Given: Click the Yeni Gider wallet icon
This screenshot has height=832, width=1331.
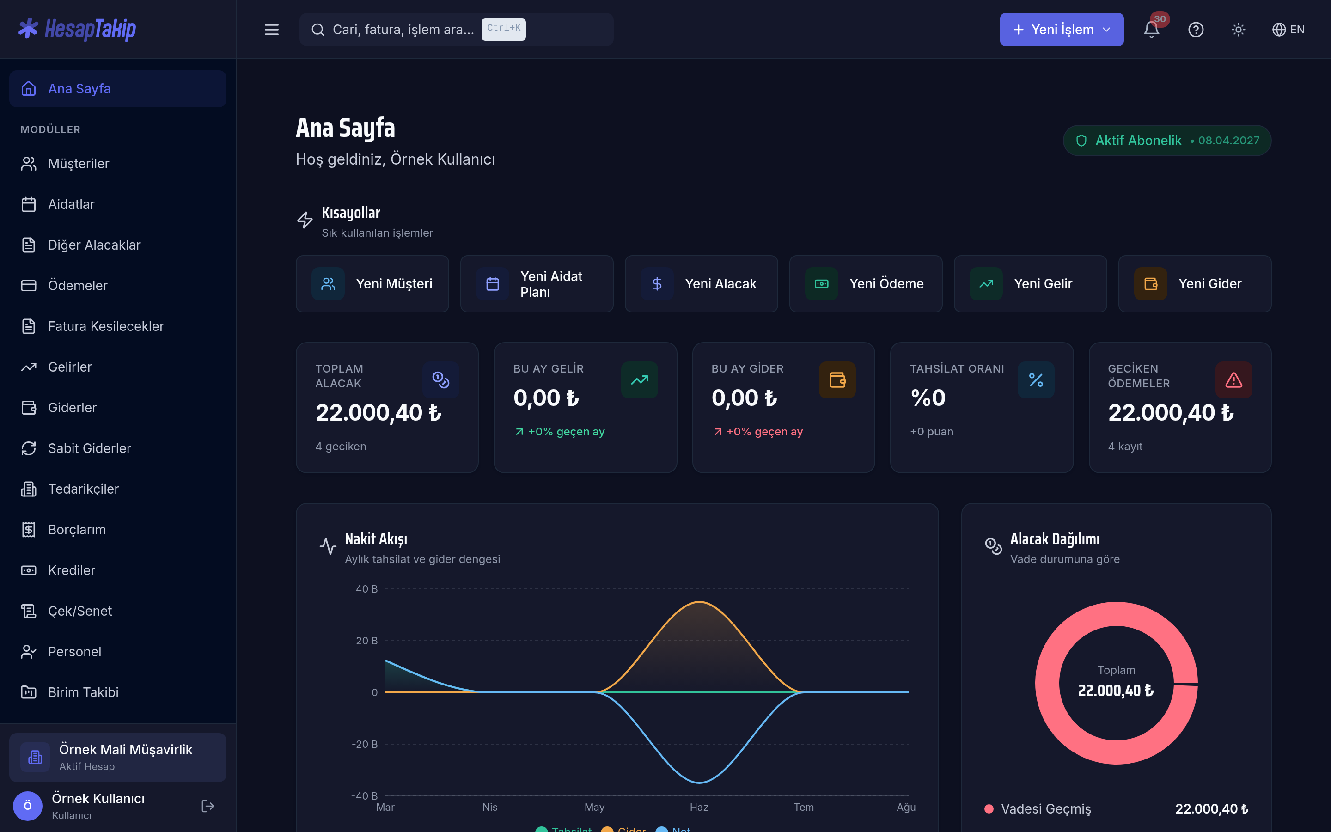Looking at the screenshot, I should point(1151,284).
